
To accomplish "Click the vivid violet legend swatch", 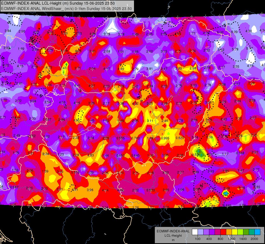I will coord(212,232).
